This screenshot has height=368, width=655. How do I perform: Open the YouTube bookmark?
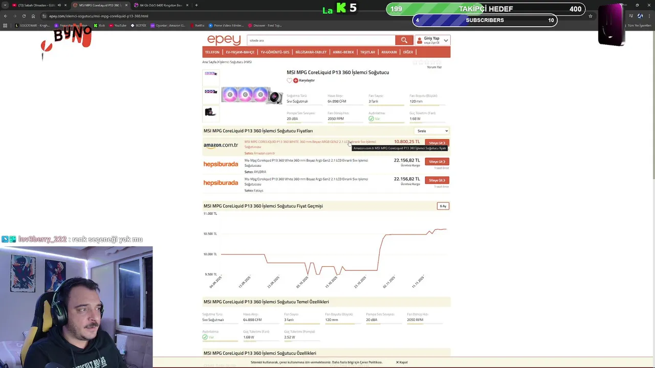118,25
